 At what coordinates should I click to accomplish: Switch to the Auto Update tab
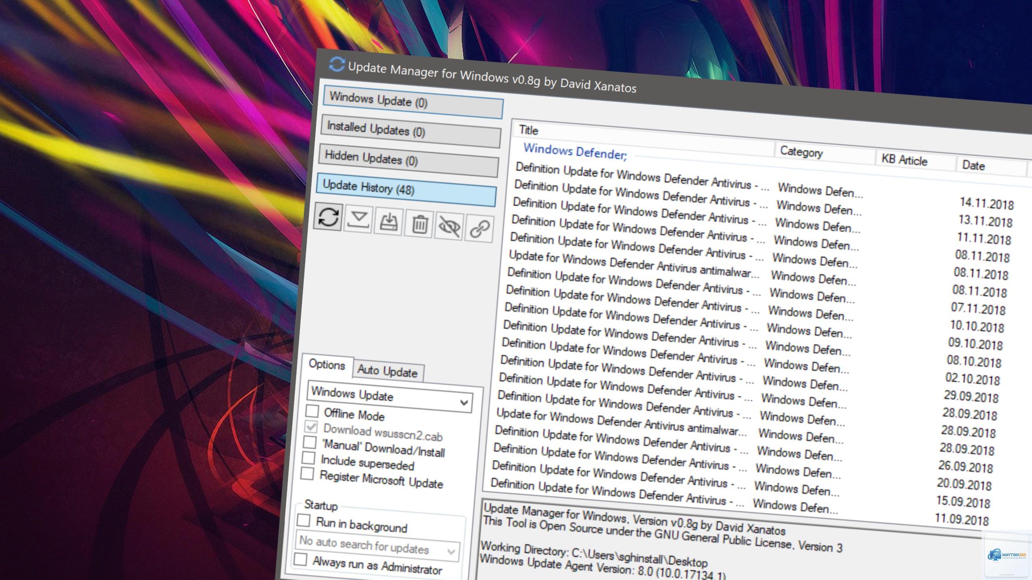point(387,371)
